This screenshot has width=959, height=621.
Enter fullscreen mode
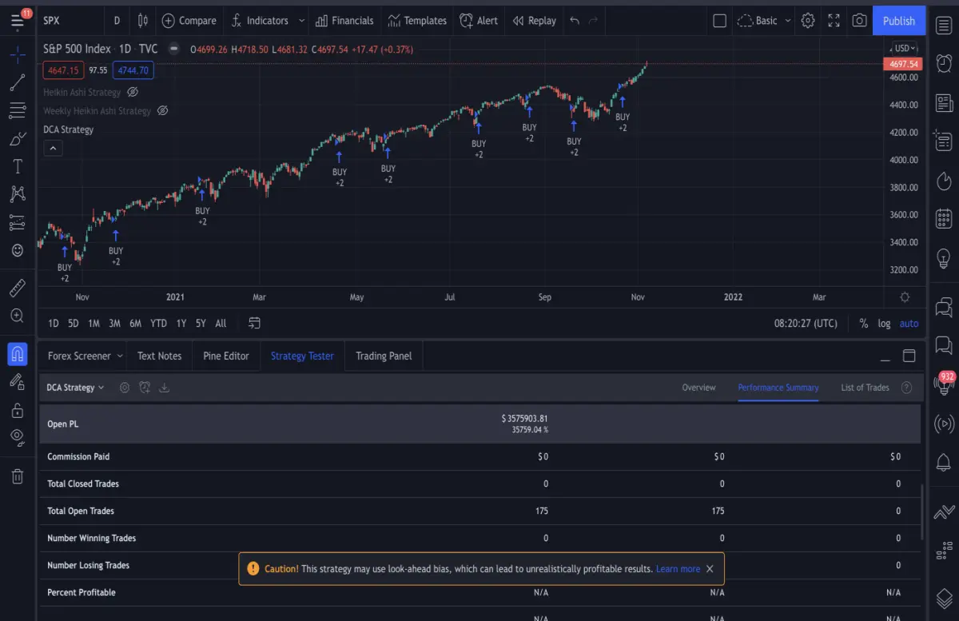point(834,21)
